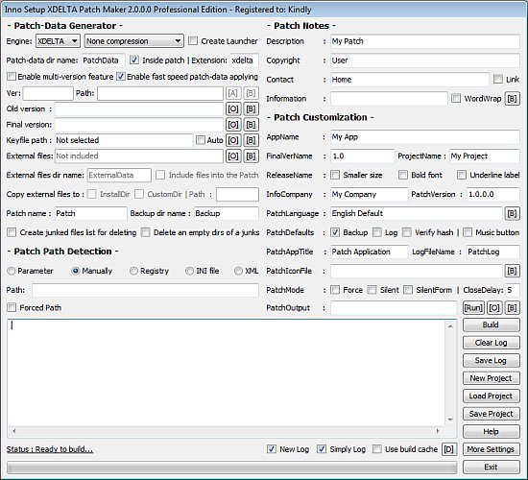Enable the WordWrap checkbox

coord(456,98)
